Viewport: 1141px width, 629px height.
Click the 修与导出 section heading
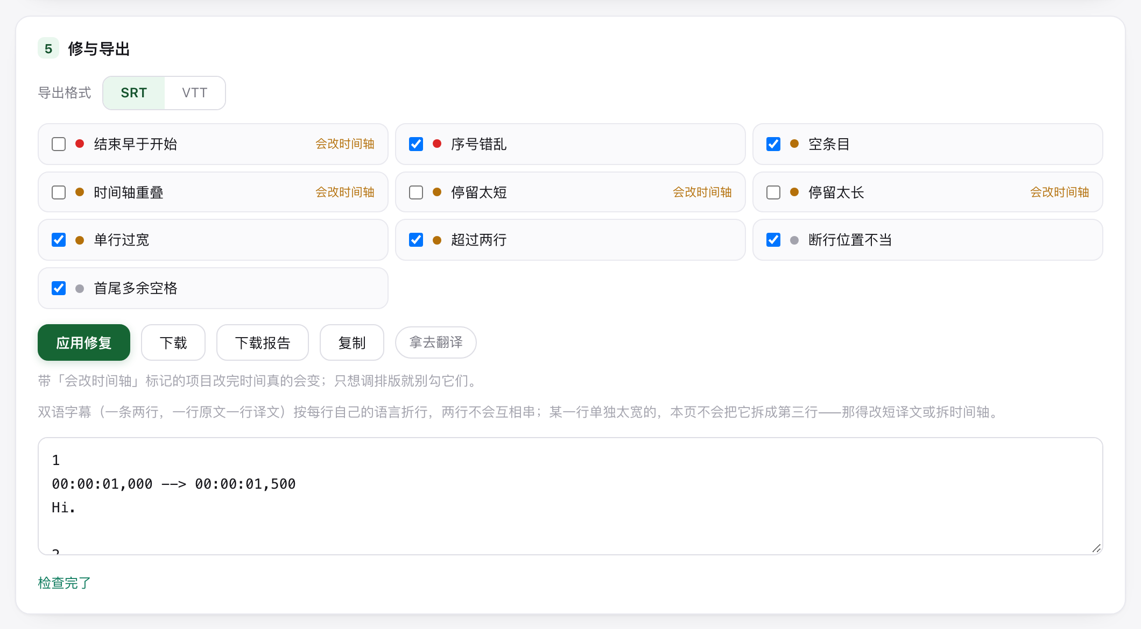tap(99, 49)
